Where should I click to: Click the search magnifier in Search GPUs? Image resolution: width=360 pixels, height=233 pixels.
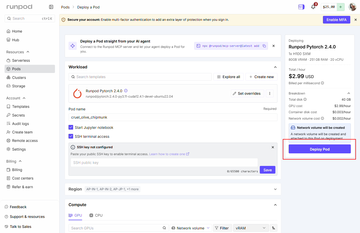tap(164, 228)
